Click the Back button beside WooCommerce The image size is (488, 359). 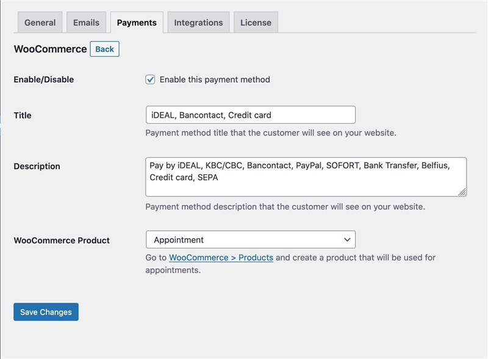pyautogui.click(x=104, y=49)
